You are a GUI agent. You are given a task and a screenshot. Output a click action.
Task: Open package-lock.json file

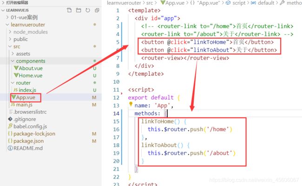pyautogui.click(x=34, y=134)
